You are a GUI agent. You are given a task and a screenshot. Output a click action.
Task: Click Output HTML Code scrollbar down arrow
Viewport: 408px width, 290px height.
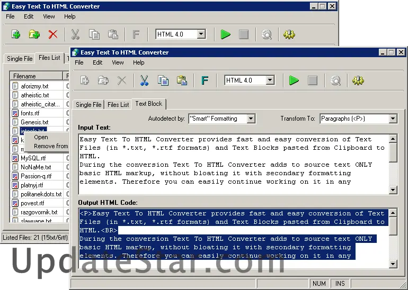coord(393,264)
